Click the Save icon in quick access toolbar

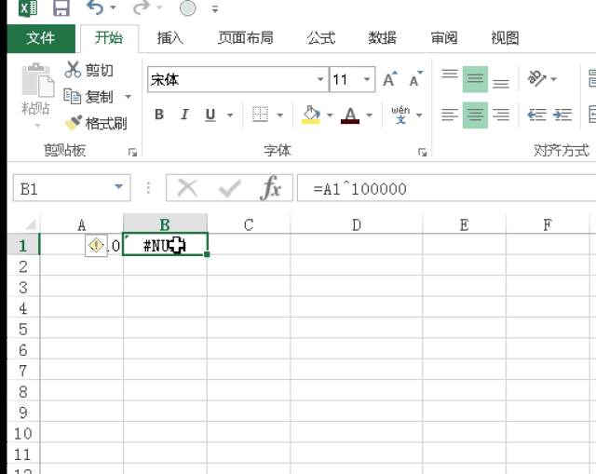coord(61,8)
